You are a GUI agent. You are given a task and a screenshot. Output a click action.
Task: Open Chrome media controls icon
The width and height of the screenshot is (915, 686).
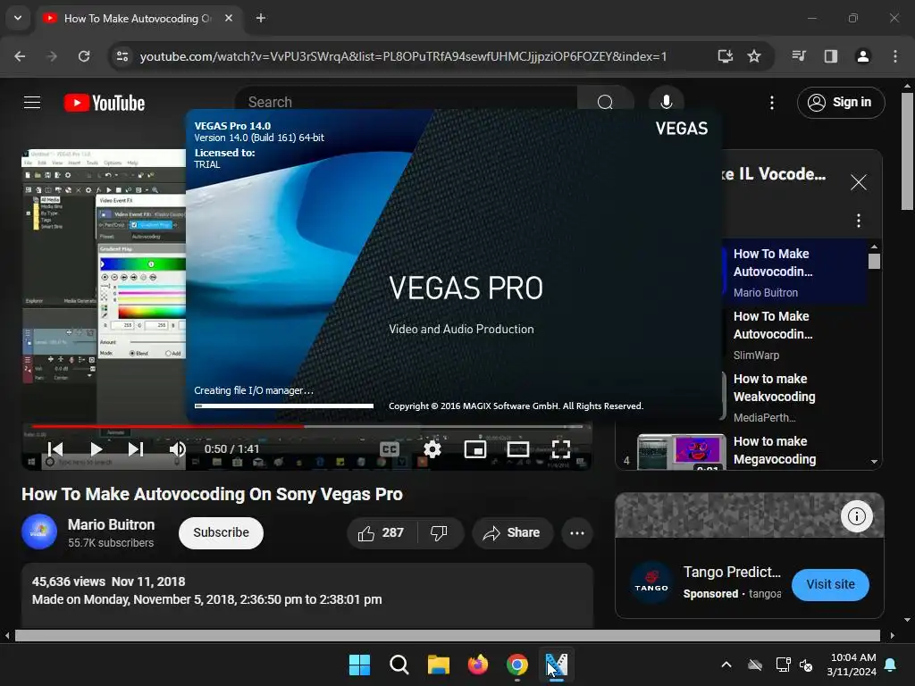tap(799, 56)
